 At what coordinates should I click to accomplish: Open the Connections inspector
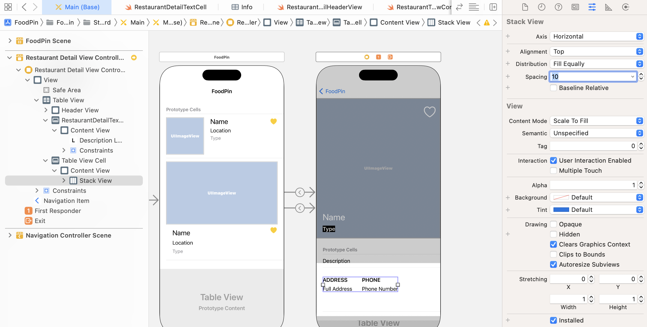click(x=625, y=7)
